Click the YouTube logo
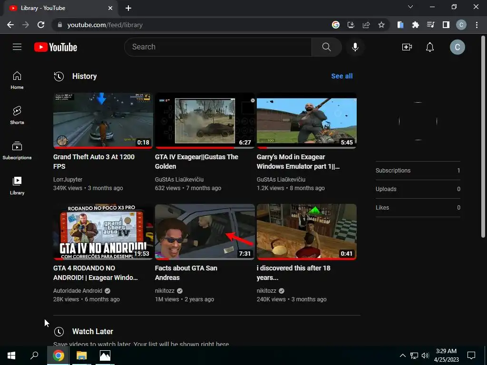 click(x=56, y=47)
